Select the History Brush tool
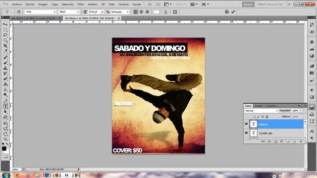 pos(5,74)
